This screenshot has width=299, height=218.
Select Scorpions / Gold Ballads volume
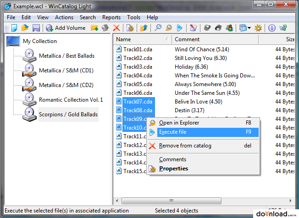point(68,114)
